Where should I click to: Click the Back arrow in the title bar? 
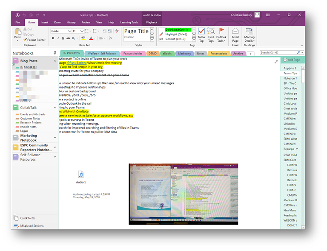(17, 15)
